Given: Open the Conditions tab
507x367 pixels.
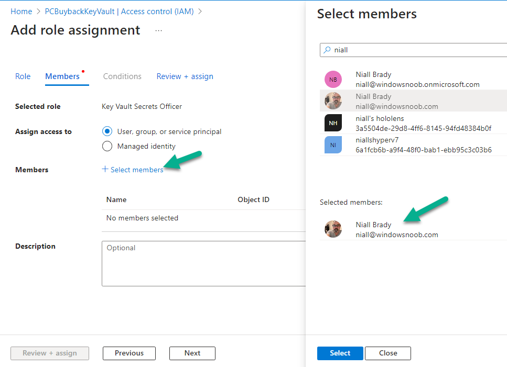Looking at the screenshot, I should click(x=122, y=76).
